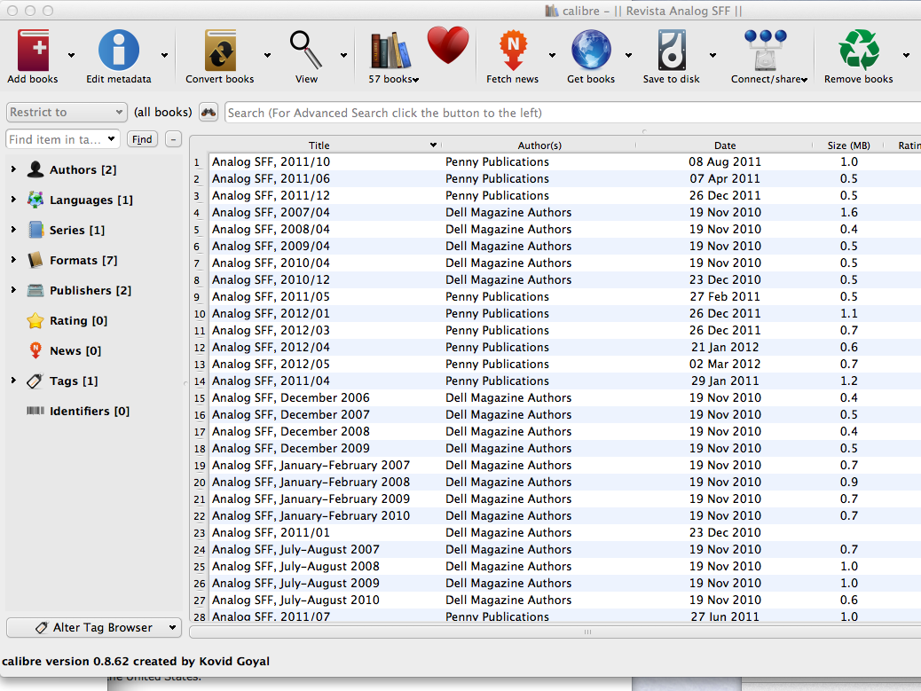The image size is (921, 691).
Task: Click the Remove books recycle icon
Action: (859, 51)
